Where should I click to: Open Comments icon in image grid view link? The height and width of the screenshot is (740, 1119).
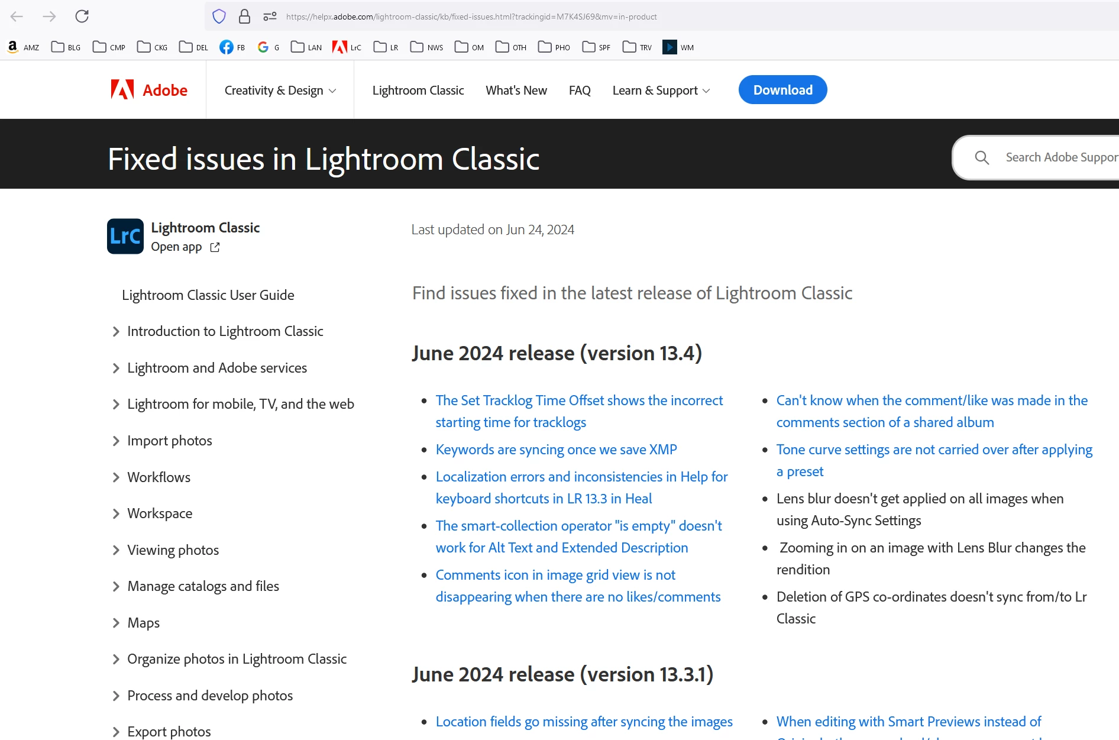coord(578,586)
